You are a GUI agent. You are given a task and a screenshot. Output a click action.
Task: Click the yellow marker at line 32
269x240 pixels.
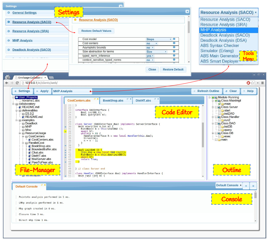point(65,131)
